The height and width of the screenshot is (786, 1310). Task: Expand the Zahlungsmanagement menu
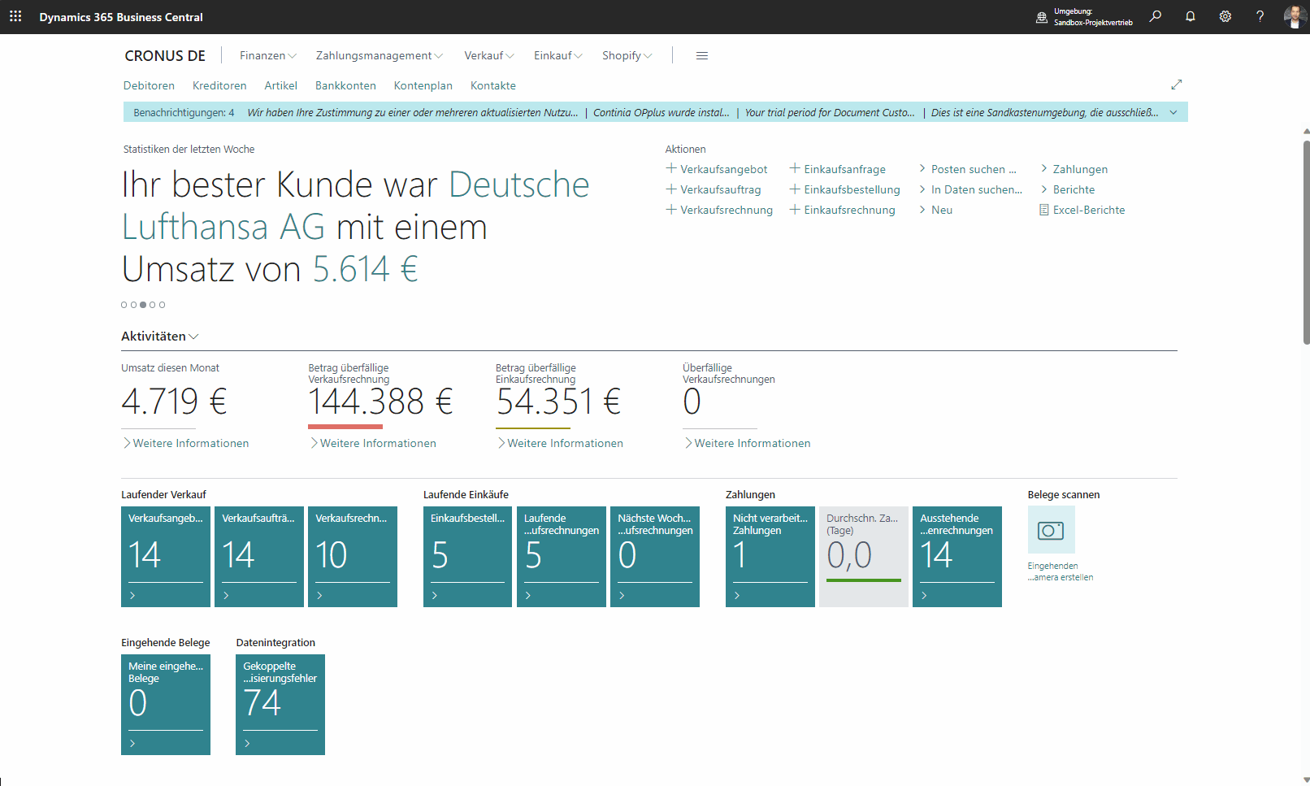380,55
